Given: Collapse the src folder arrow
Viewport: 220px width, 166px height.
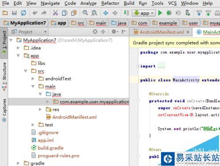Looking at the screenshot, I should point(26,71).
